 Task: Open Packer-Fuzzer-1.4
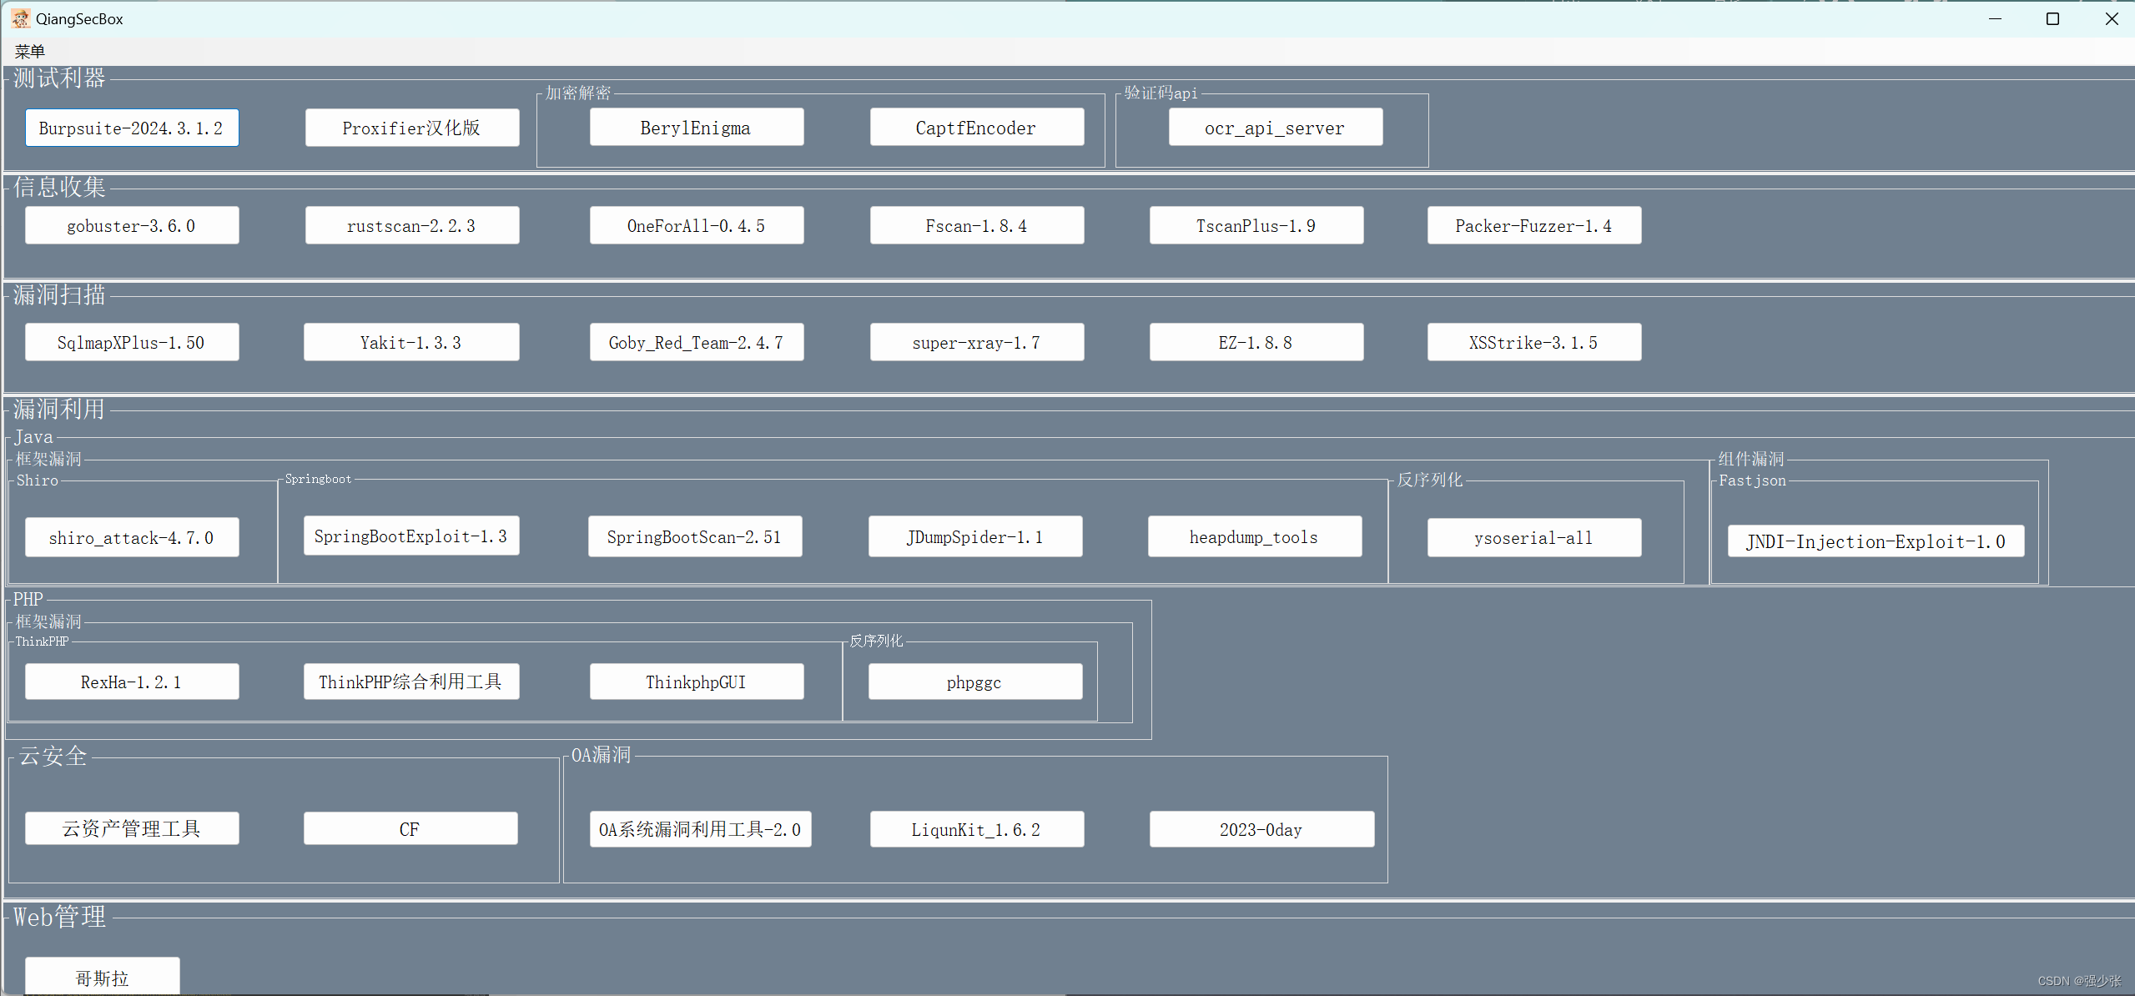[x=1534, y=225]
